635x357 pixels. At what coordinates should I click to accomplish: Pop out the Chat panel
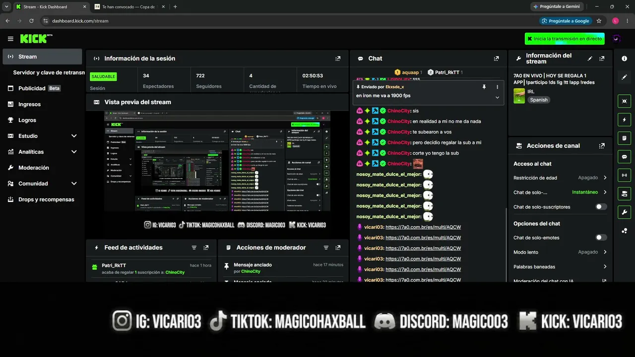pyautogui.click(x=496, y=59)
